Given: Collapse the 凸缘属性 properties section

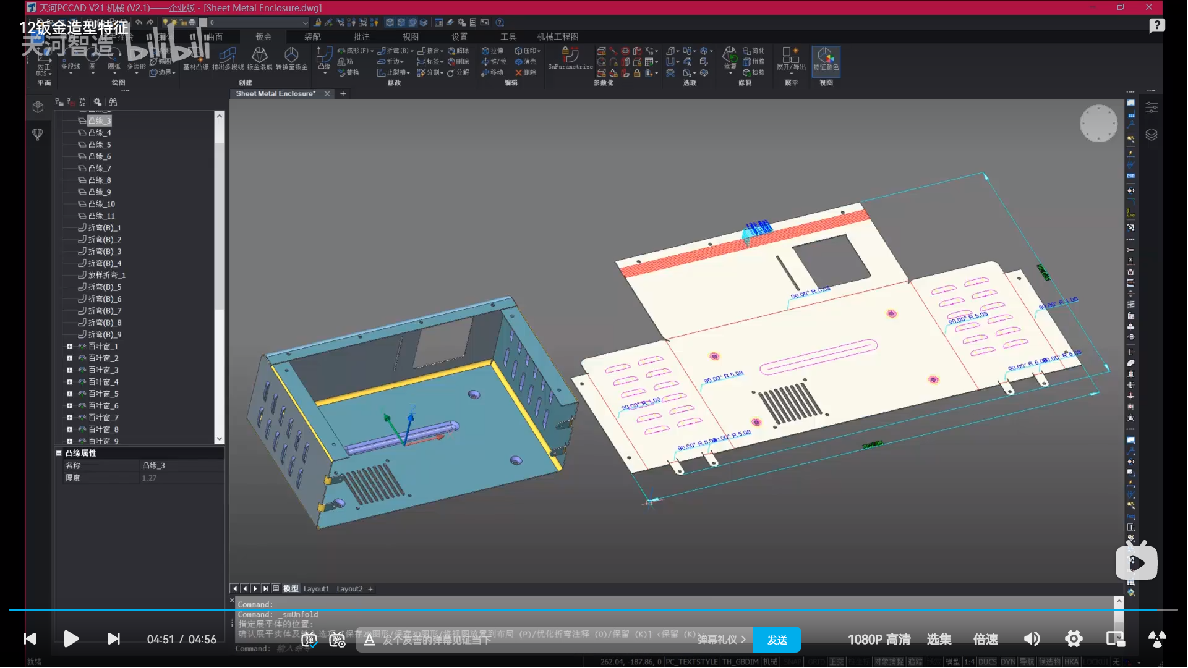Looking at the screenshot, I should pyautogui.click(x=59, y=454).
